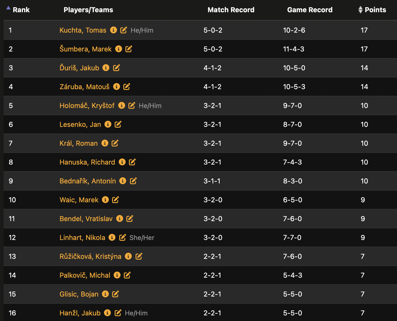The height and width of the screenshot is (321, 397).
Task: Click edit icon next to Záruba, Matouš
Action: coord(127,87)
